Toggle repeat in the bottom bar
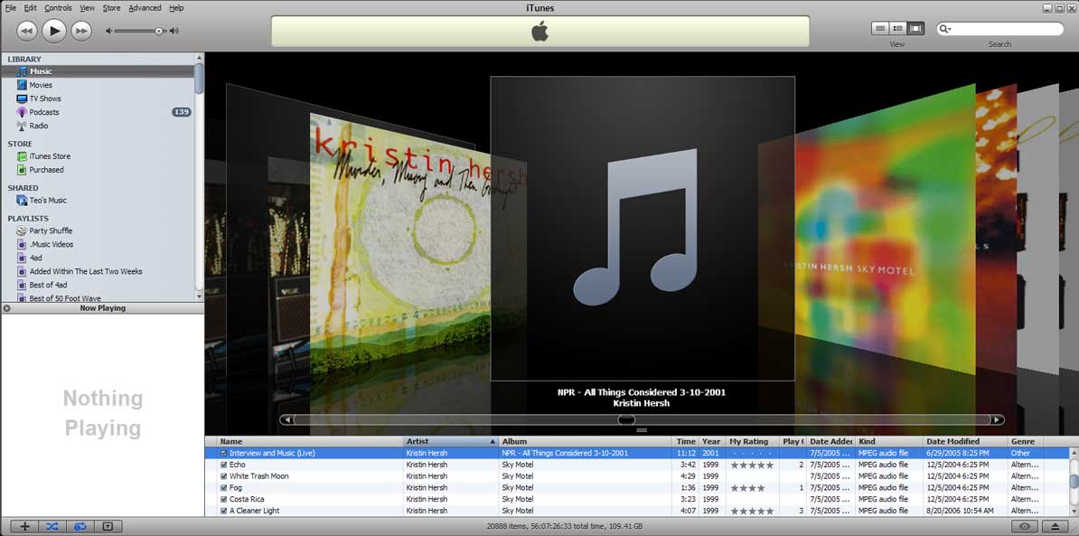The width and height of the screenshot is (1079, 536). point(80,526)
